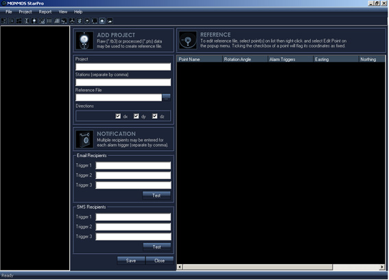Toggle the dz direction checkbox
Viewport: 389px width, 280px height.
click(155, 116)
